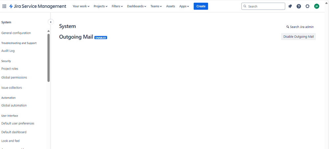Click the Security section label
This screenshot has width=329, height=149.
pyautogui.click(x=6, y=61)
